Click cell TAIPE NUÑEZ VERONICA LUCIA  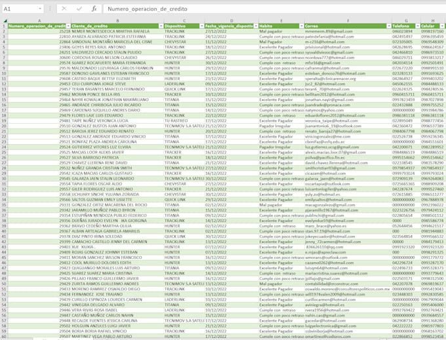click(x=117, y=121)
